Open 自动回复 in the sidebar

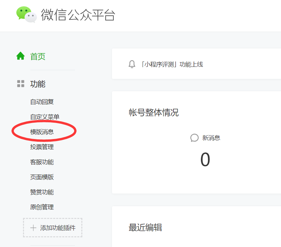coord(42,102)
